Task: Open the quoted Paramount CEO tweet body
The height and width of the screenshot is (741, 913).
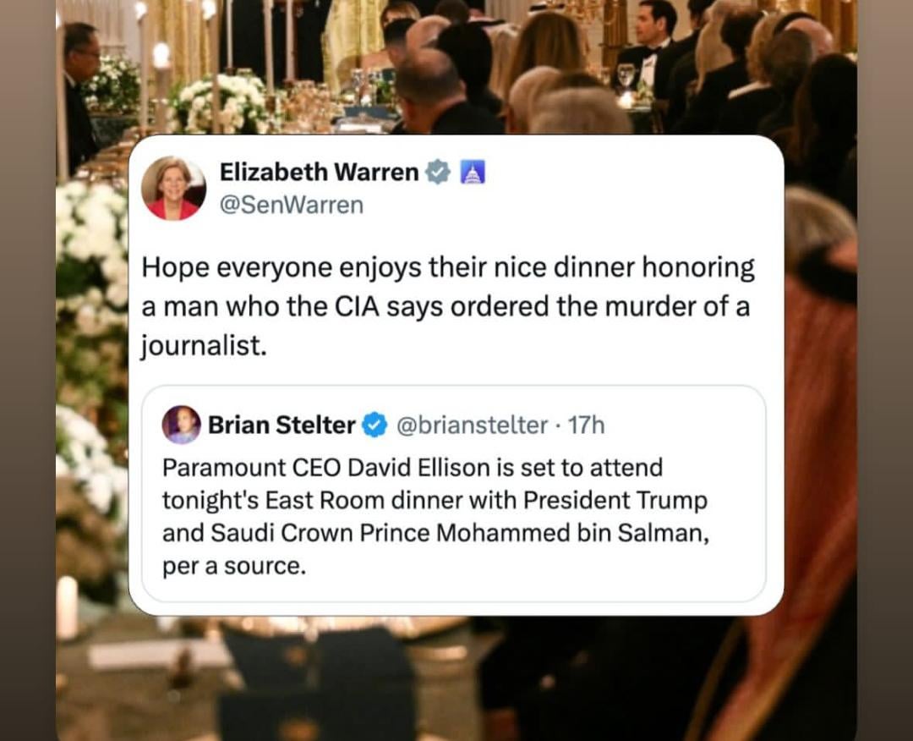Action: point(435,517)
